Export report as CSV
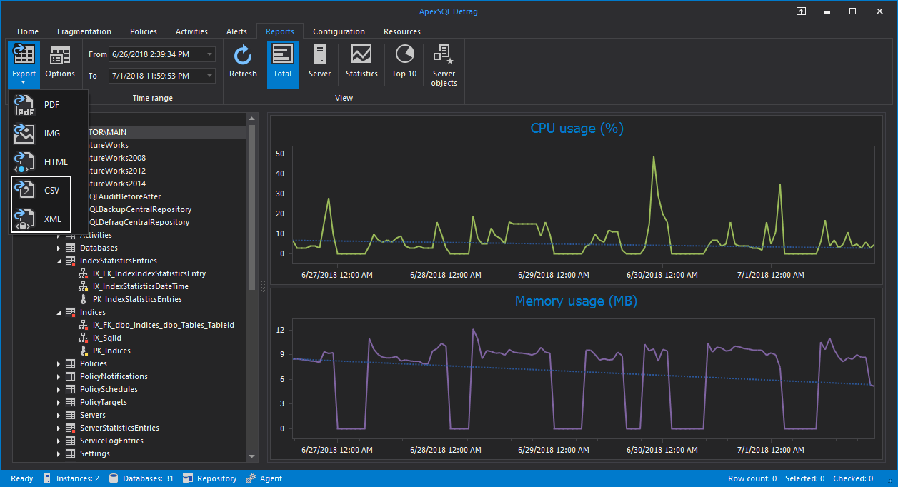Screen dimensions: 898x487 tap(48, 190)
